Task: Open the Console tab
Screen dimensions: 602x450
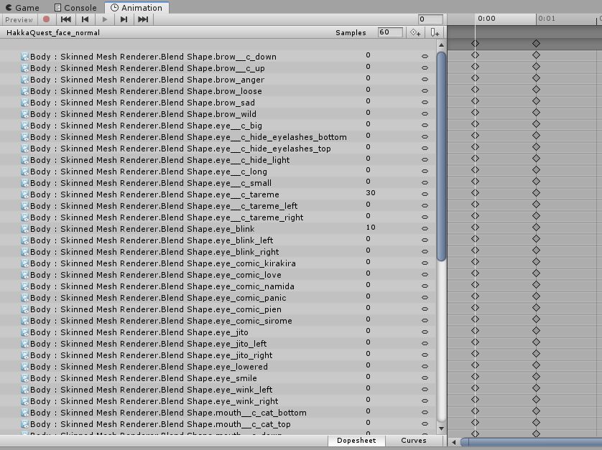Action: point(75,7)
